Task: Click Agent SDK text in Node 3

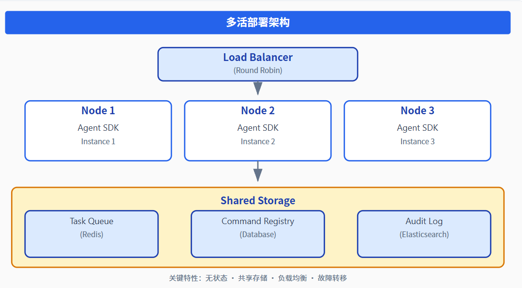Action: 418,128
